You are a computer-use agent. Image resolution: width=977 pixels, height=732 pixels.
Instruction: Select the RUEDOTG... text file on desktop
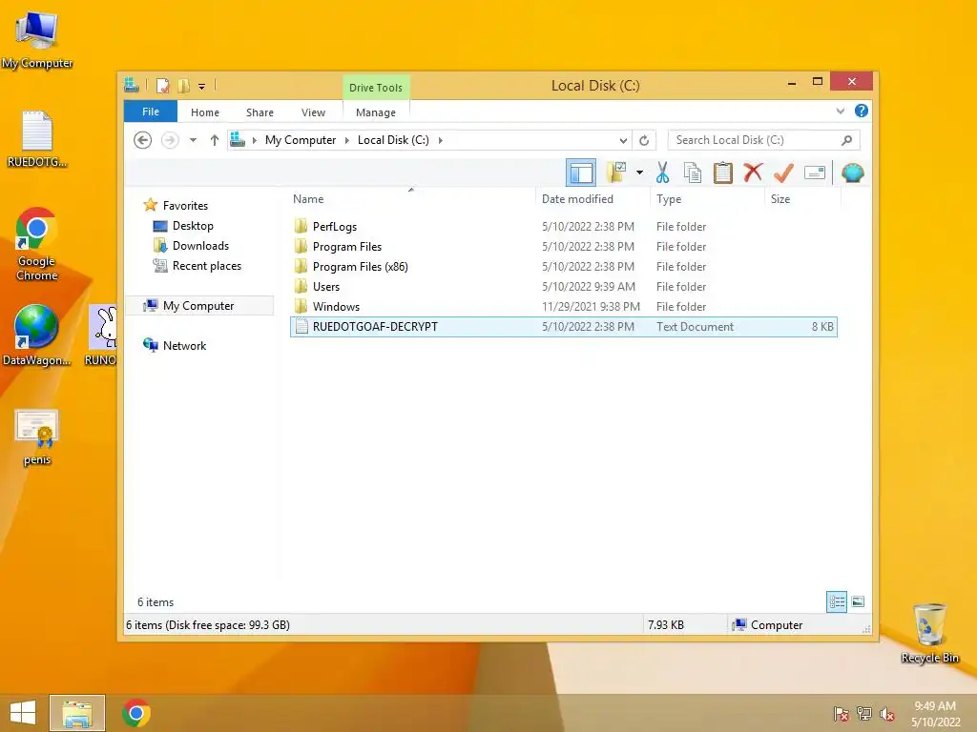point(37,138)
